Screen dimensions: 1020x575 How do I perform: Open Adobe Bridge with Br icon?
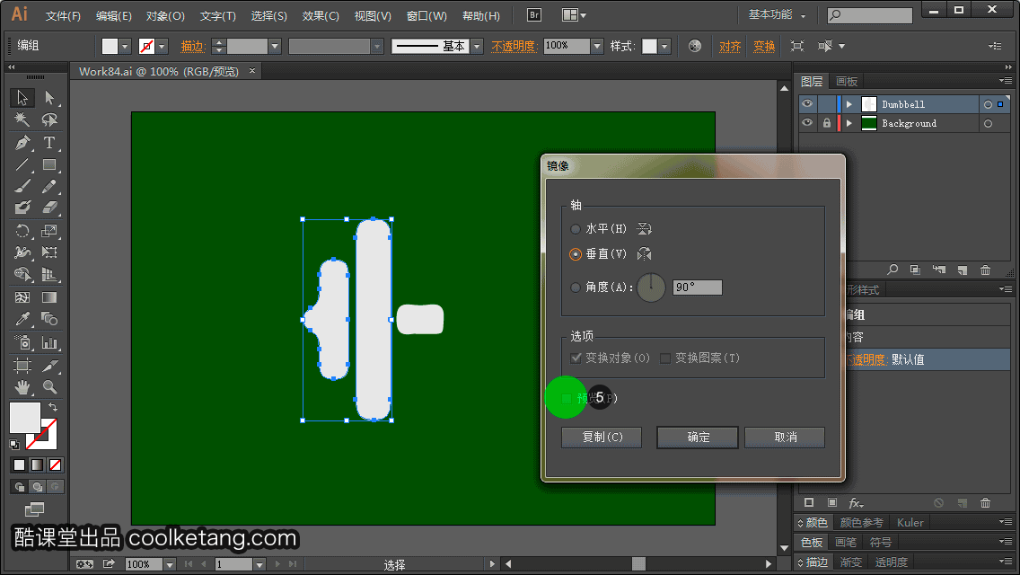534,15
